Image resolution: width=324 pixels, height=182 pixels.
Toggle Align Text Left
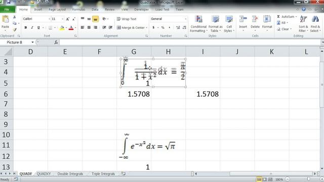coord(83,27)
